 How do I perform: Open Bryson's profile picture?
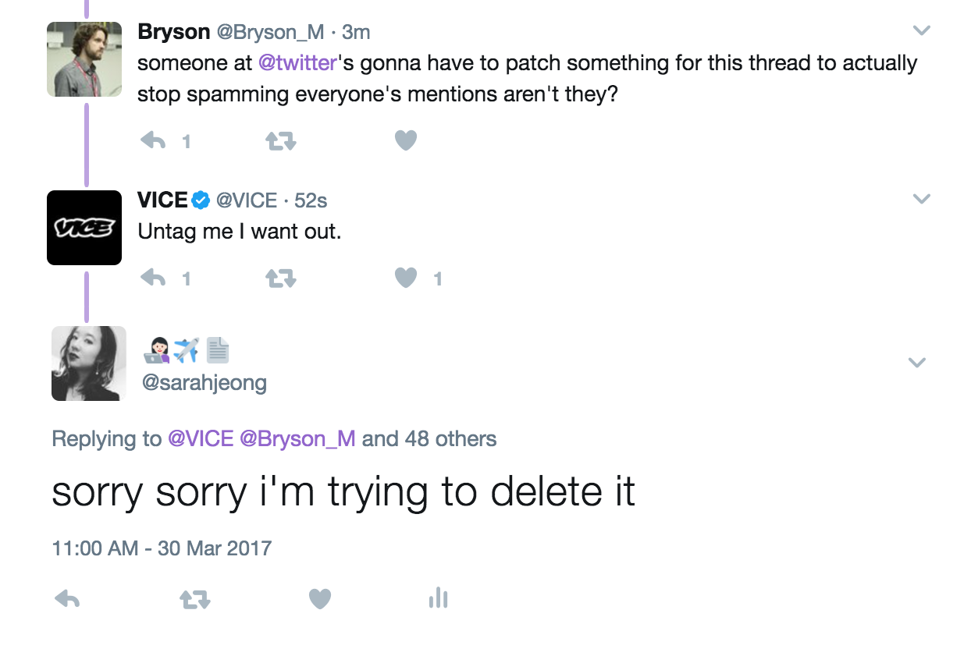[x=84, y=59]
